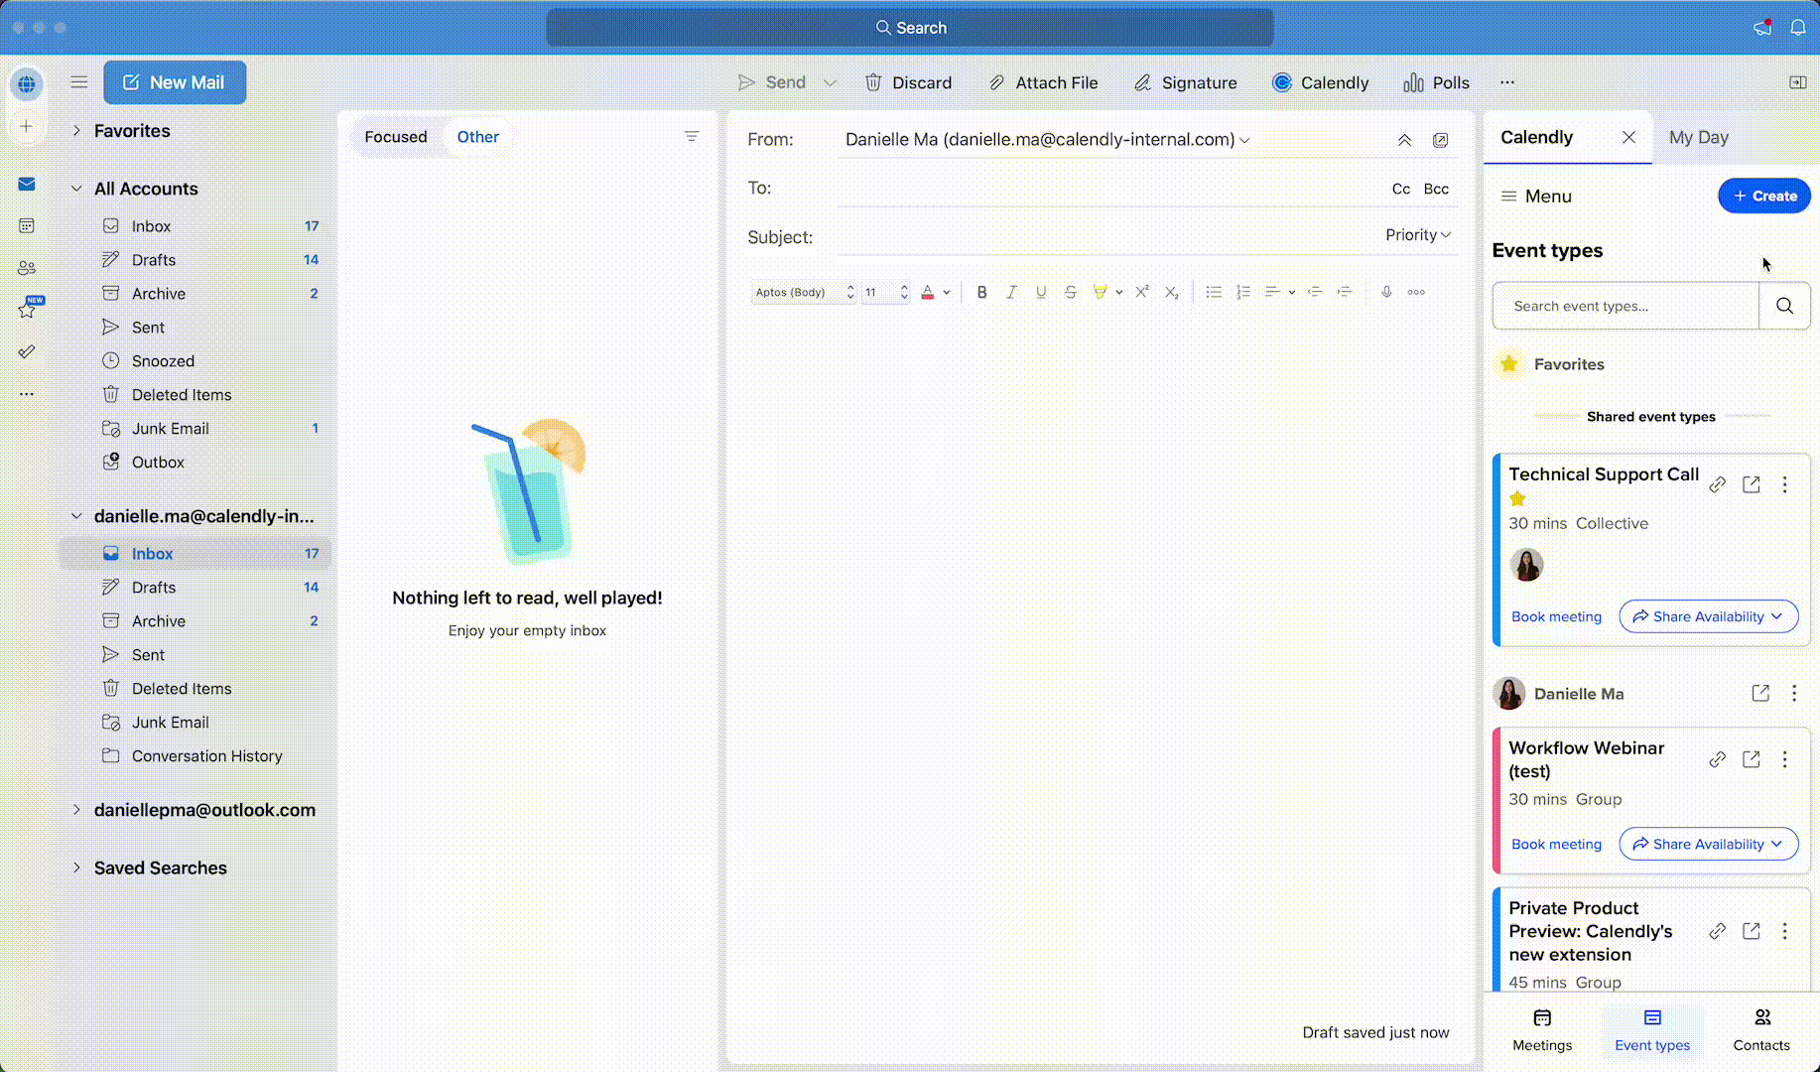Open the Contacts tab in Calendly

(x=1761, y=1030)
